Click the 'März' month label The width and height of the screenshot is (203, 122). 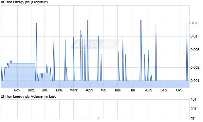(74, 90)
